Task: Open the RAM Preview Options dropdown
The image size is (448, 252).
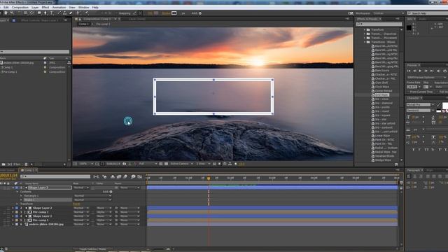Action: [426, 78]
